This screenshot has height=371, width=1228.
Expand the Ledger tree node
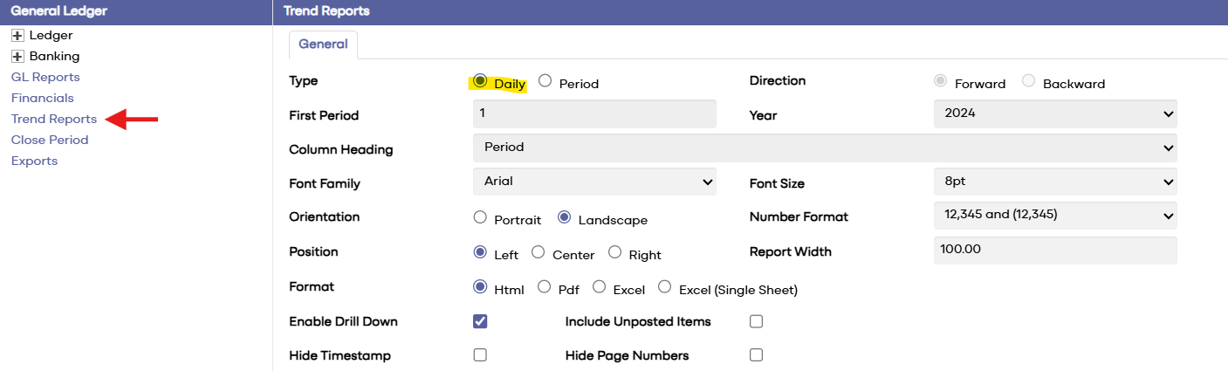coord(17,36)
